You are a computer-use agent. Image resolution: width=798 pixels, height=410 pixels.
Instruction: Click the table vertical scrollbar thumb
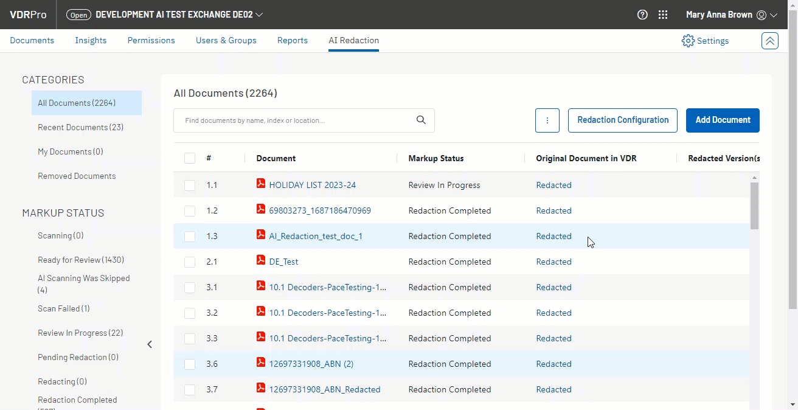point(754,206)
